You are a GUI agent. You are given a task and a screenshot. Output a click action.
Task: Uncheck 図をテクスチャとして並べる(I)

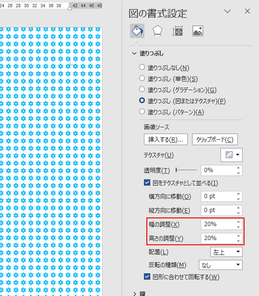[147, 183]
